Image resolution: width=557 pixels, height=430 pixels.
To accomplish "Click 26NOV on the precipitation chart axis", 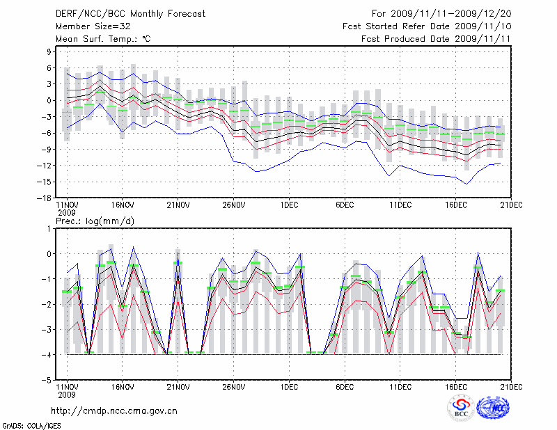I will tap(234, 388).
